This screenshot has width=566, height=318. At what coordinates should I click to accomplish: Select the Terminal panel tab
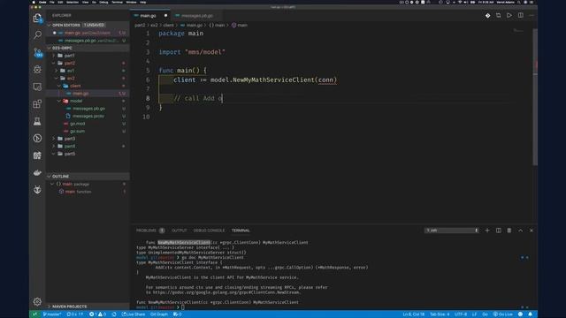241,231
